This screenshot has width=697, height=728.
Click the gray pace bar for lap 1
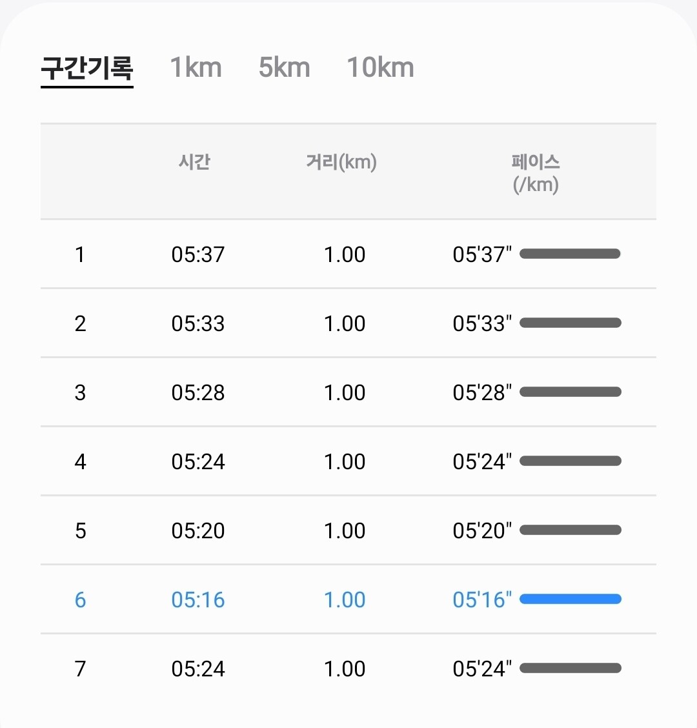pos(570,254)
